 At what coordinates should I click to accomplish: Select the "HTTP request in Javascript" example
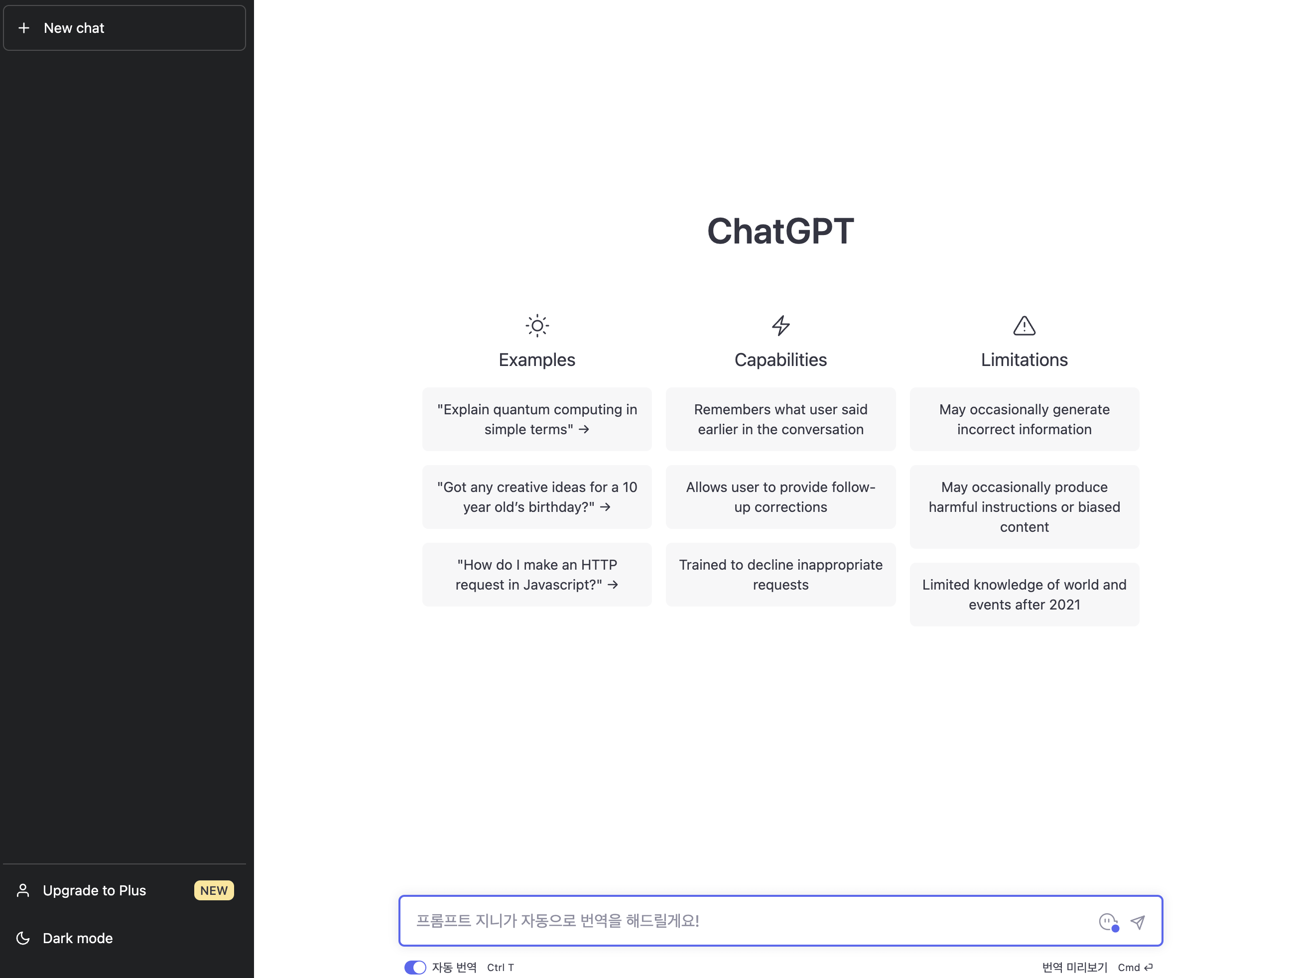pyautogui.click(x=537, y=574)
